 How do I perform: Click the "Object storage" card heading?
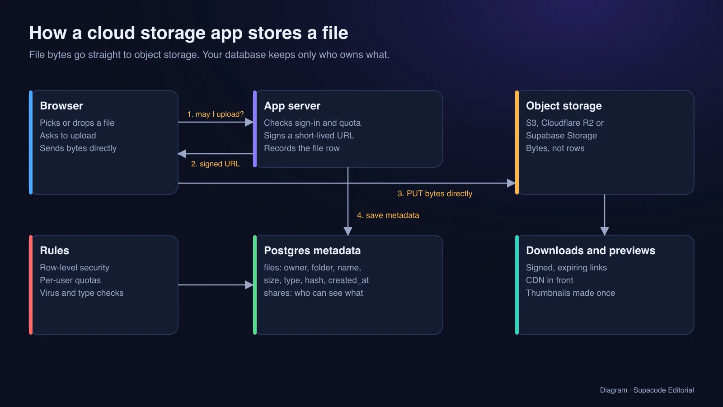click(x=564, y=106)
